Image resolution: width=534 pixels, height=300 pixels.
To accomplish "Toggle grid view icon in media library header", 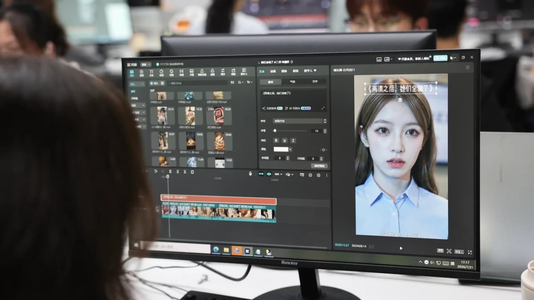I will tap(233, 83).
